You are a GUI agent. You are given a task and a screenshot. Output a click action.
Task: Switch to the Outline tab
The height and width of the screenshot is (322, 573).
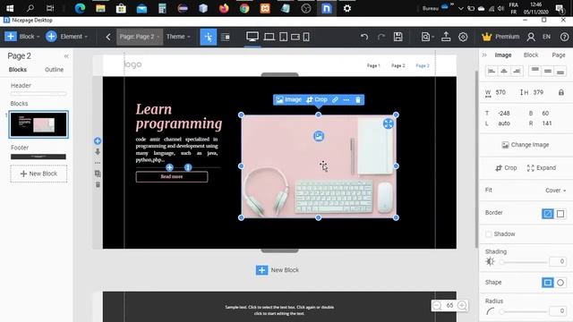click(54, 70)
